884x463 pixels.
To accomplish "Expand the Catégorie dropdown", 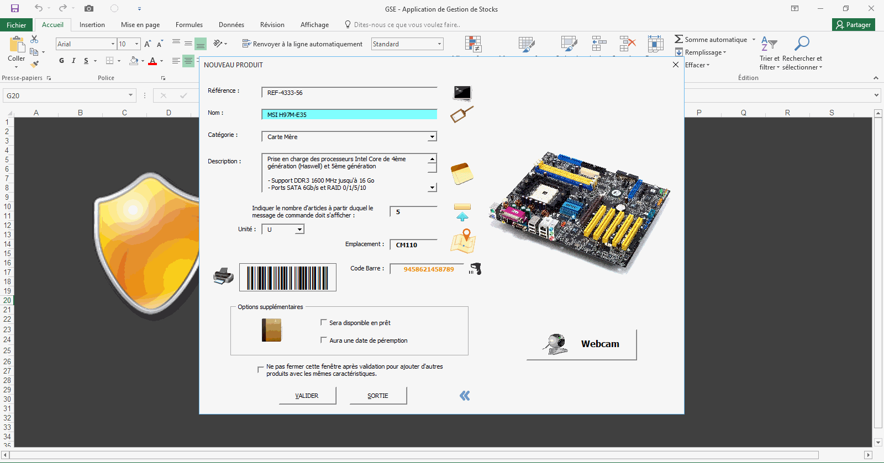I will coord(432,137).
